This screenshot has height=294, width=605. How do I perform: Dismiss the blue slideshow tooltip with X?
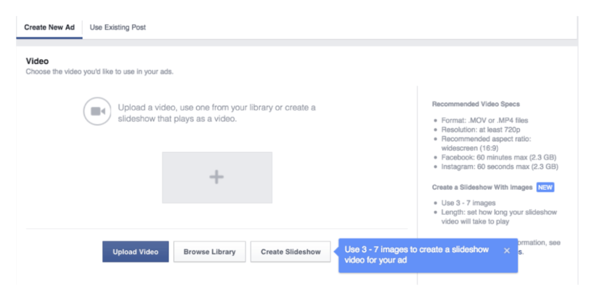pos(506,250)
